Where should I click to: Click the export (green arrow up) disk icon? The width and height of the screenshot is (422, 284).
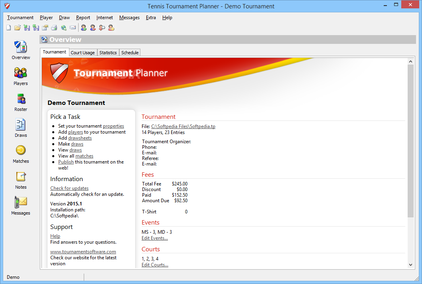point(36,28)
